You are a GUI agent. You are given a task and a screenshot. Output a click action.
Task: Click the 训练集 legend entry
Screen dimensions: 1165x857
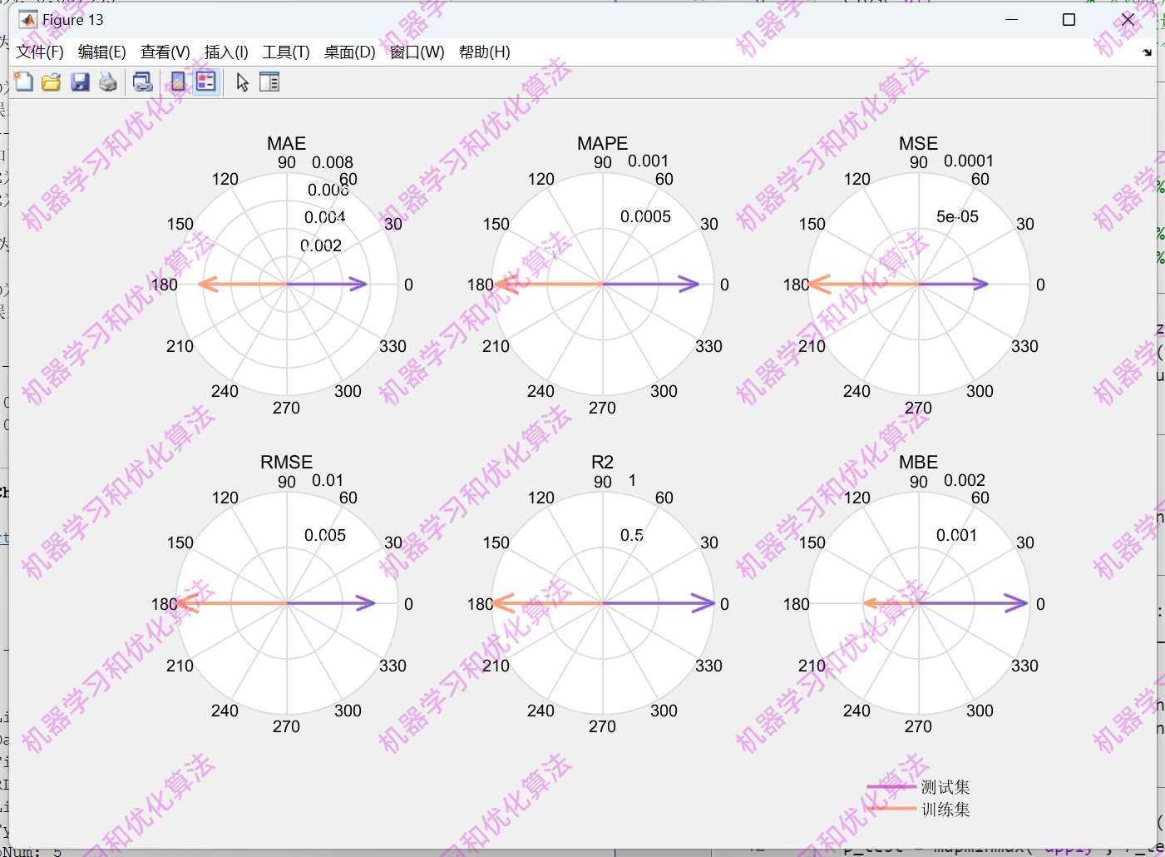click(x=945, y=809)
